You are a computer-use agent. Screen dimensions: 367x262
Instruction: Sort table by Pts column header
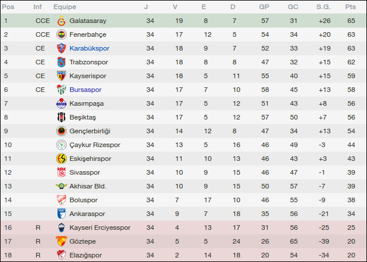click(350, 7)
